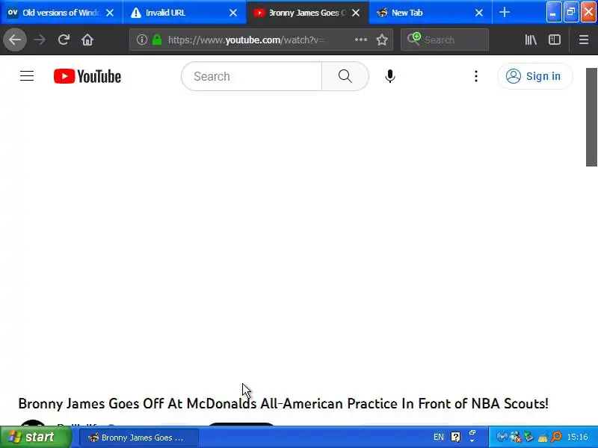Image resolution: width=598 pixels, height=448 pixels.
Task: Switch to the Invalid URL tab
Action: point(185,13)
